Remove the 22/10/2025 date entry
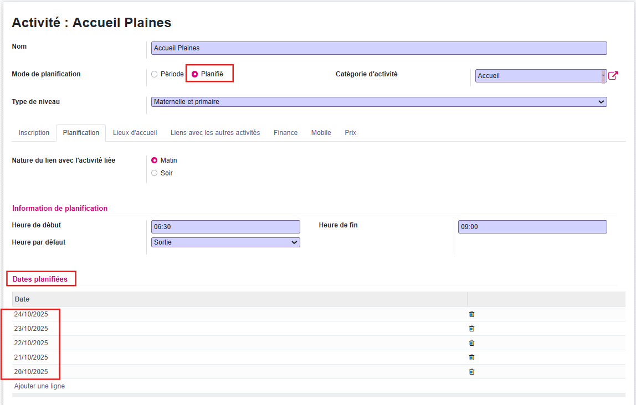 click(471, 343)
